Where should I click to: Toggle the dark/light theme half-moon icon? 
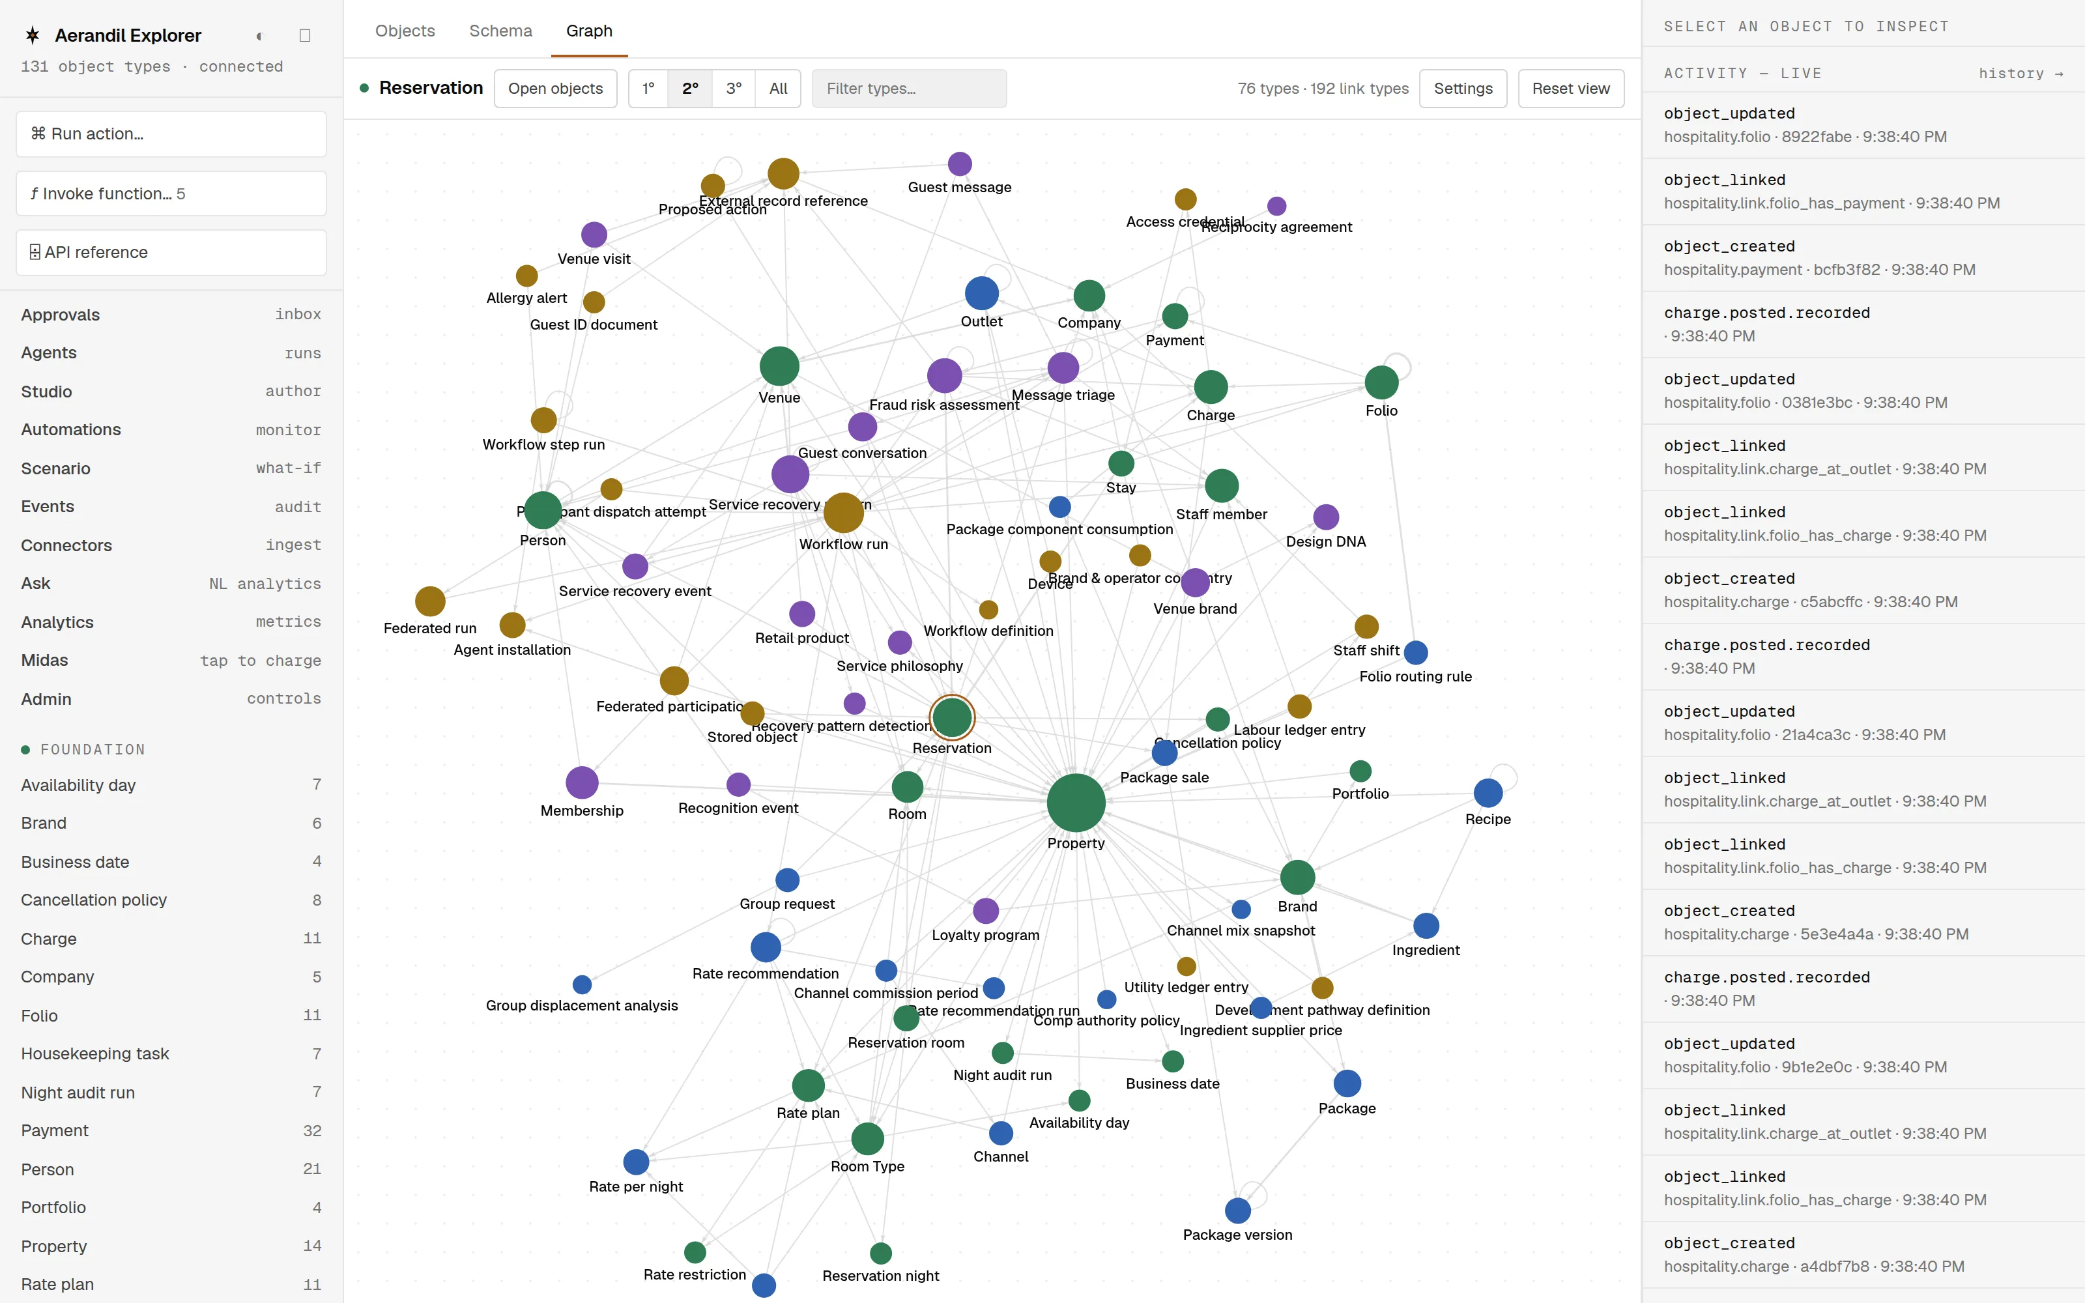259,35
